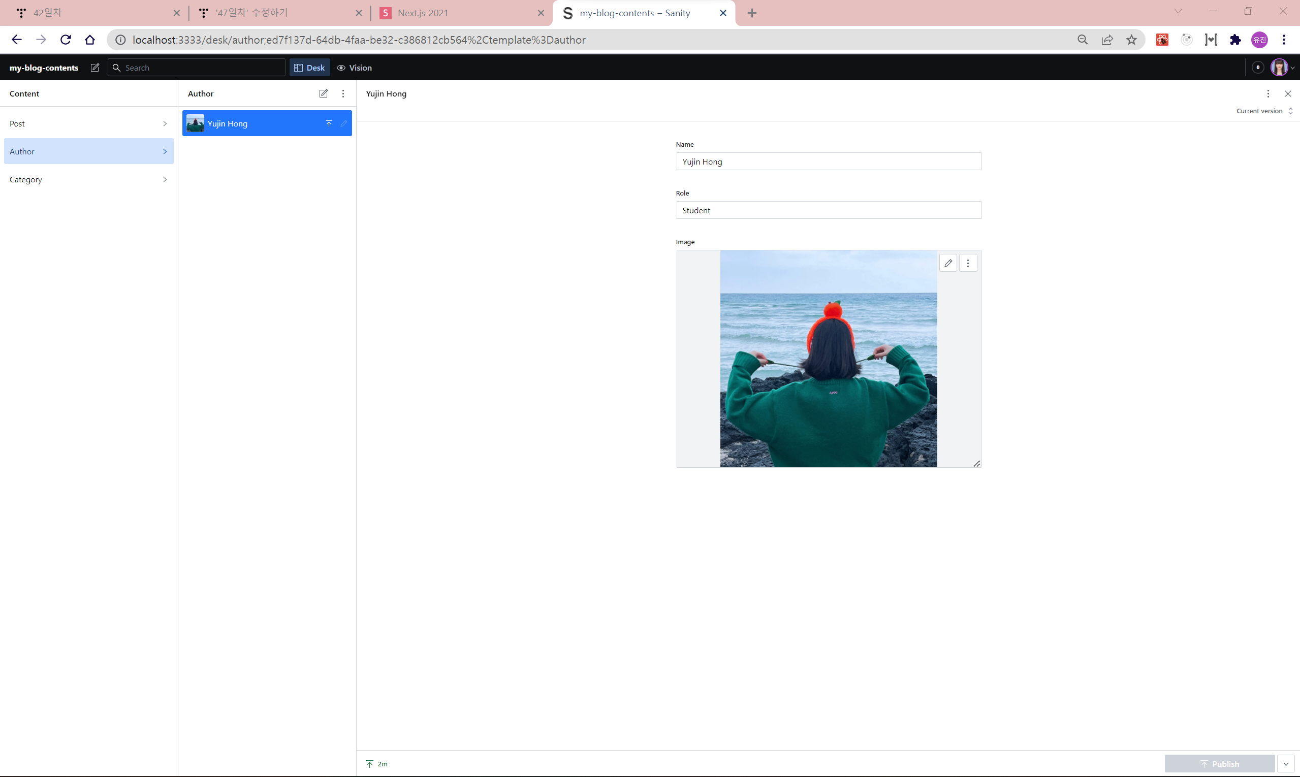Expand the Post content type
The width and height of the screenshot is (1300, 777).
pos(88,123)
